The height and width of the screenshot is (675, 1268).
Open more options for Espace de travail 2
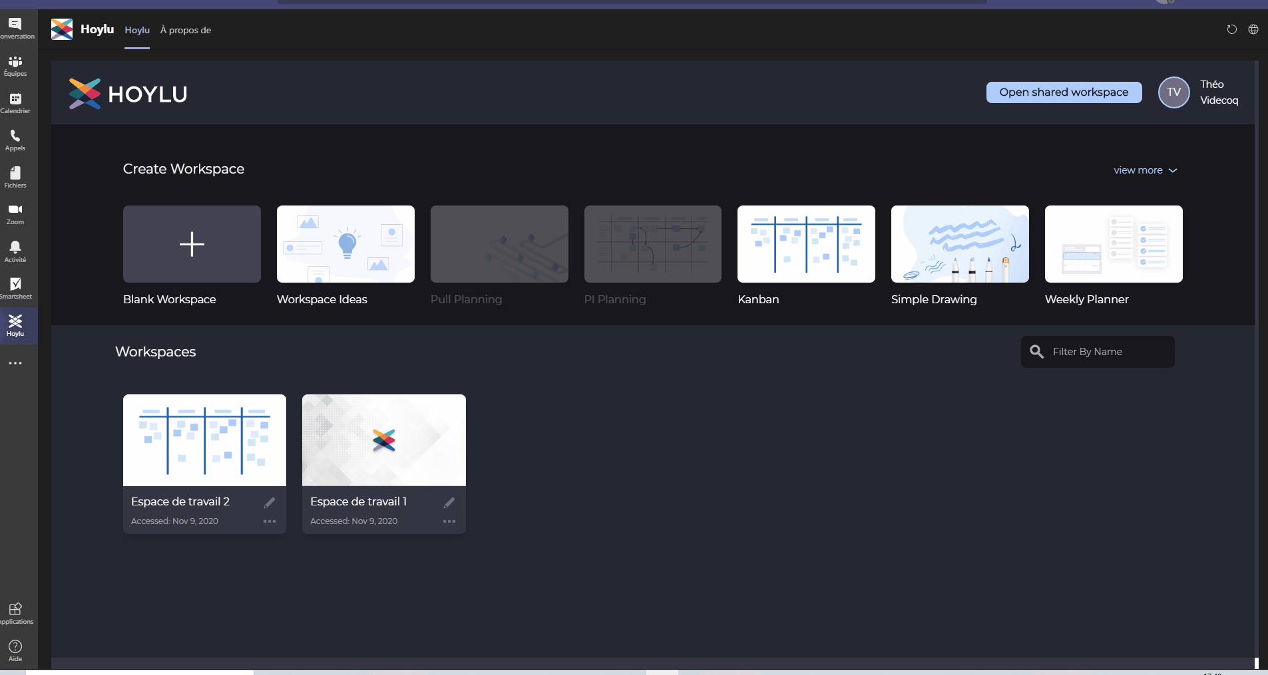tap(270, 521)
